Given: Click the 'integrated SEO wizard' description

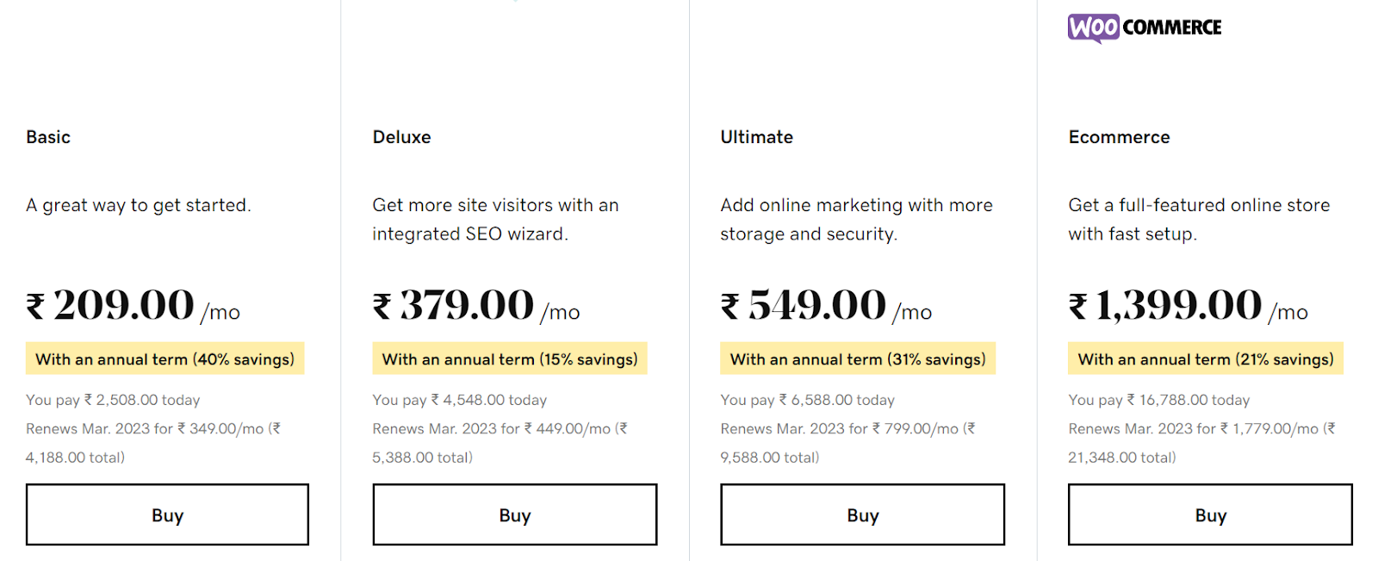Looking at the screenshot, I should click(470, 234).
